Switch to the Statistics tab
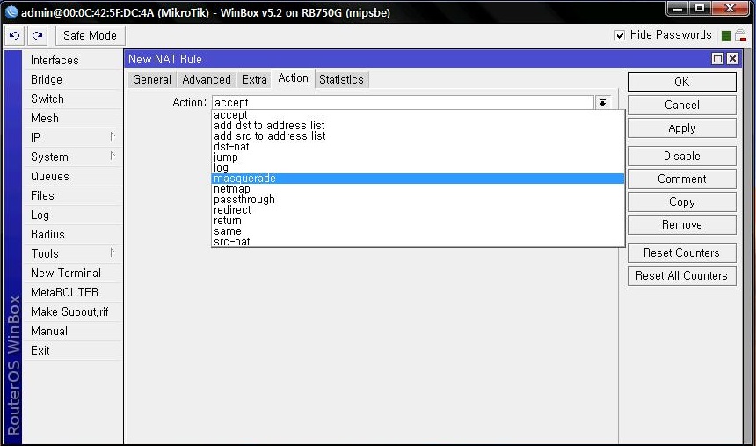756x446 pixels. [341, 79]
